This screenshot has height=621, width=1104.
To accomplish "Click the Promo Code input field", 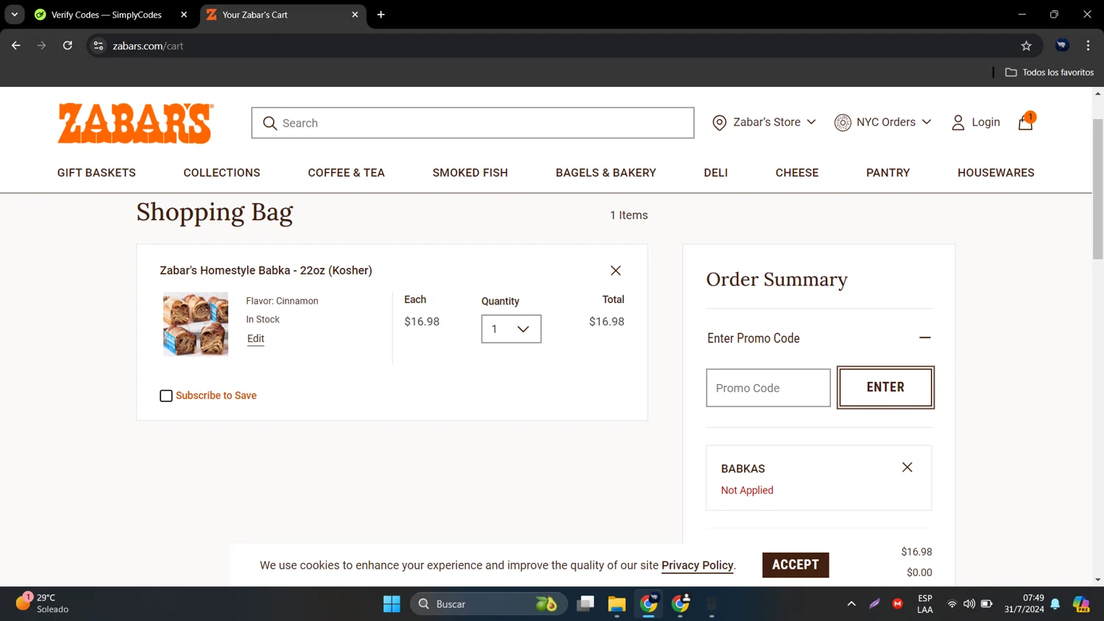I will tap(768, 388).
